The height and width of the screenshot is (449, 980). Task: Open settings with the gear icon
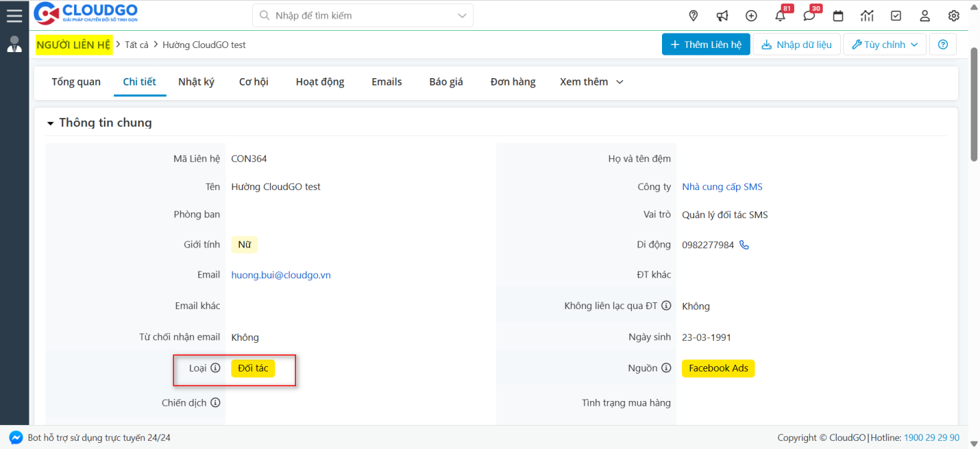point(953,15)
